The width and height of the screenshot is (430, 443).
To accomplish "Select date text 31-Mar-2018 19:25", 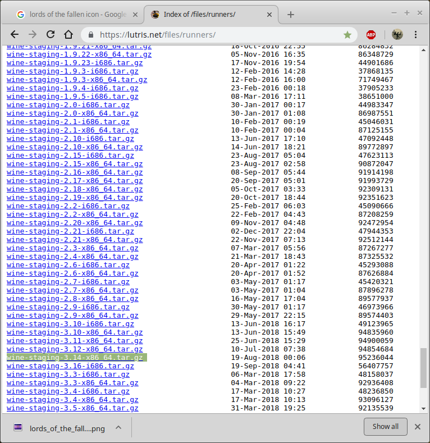I will 268,408.
